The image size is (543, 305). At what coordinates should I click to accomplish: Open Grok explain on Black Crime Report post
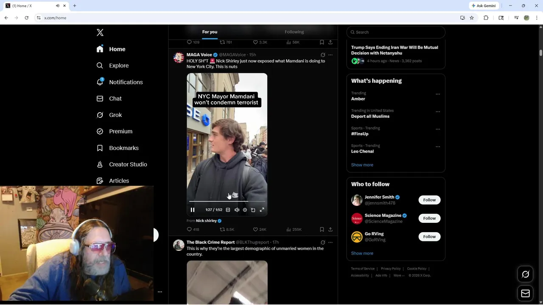(323, 243)
